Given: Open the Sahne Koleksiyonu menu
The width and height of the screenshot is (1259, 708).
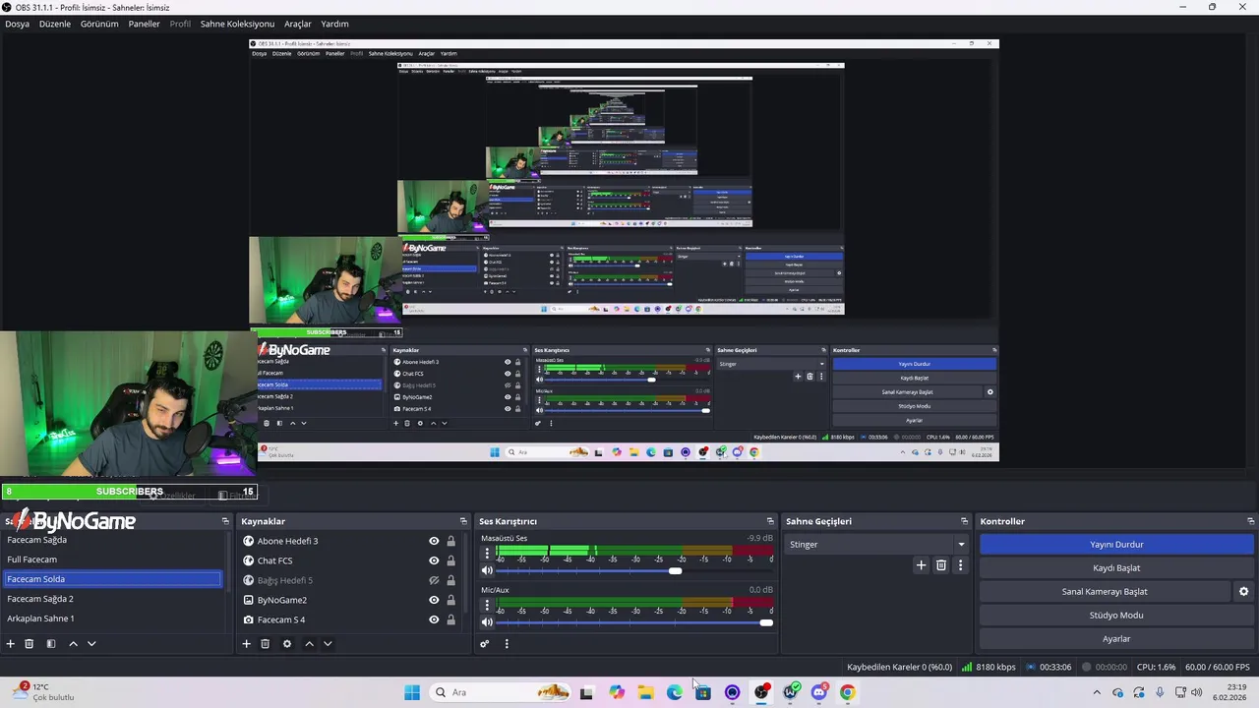Looking at the screenshot, I should 237,24.
